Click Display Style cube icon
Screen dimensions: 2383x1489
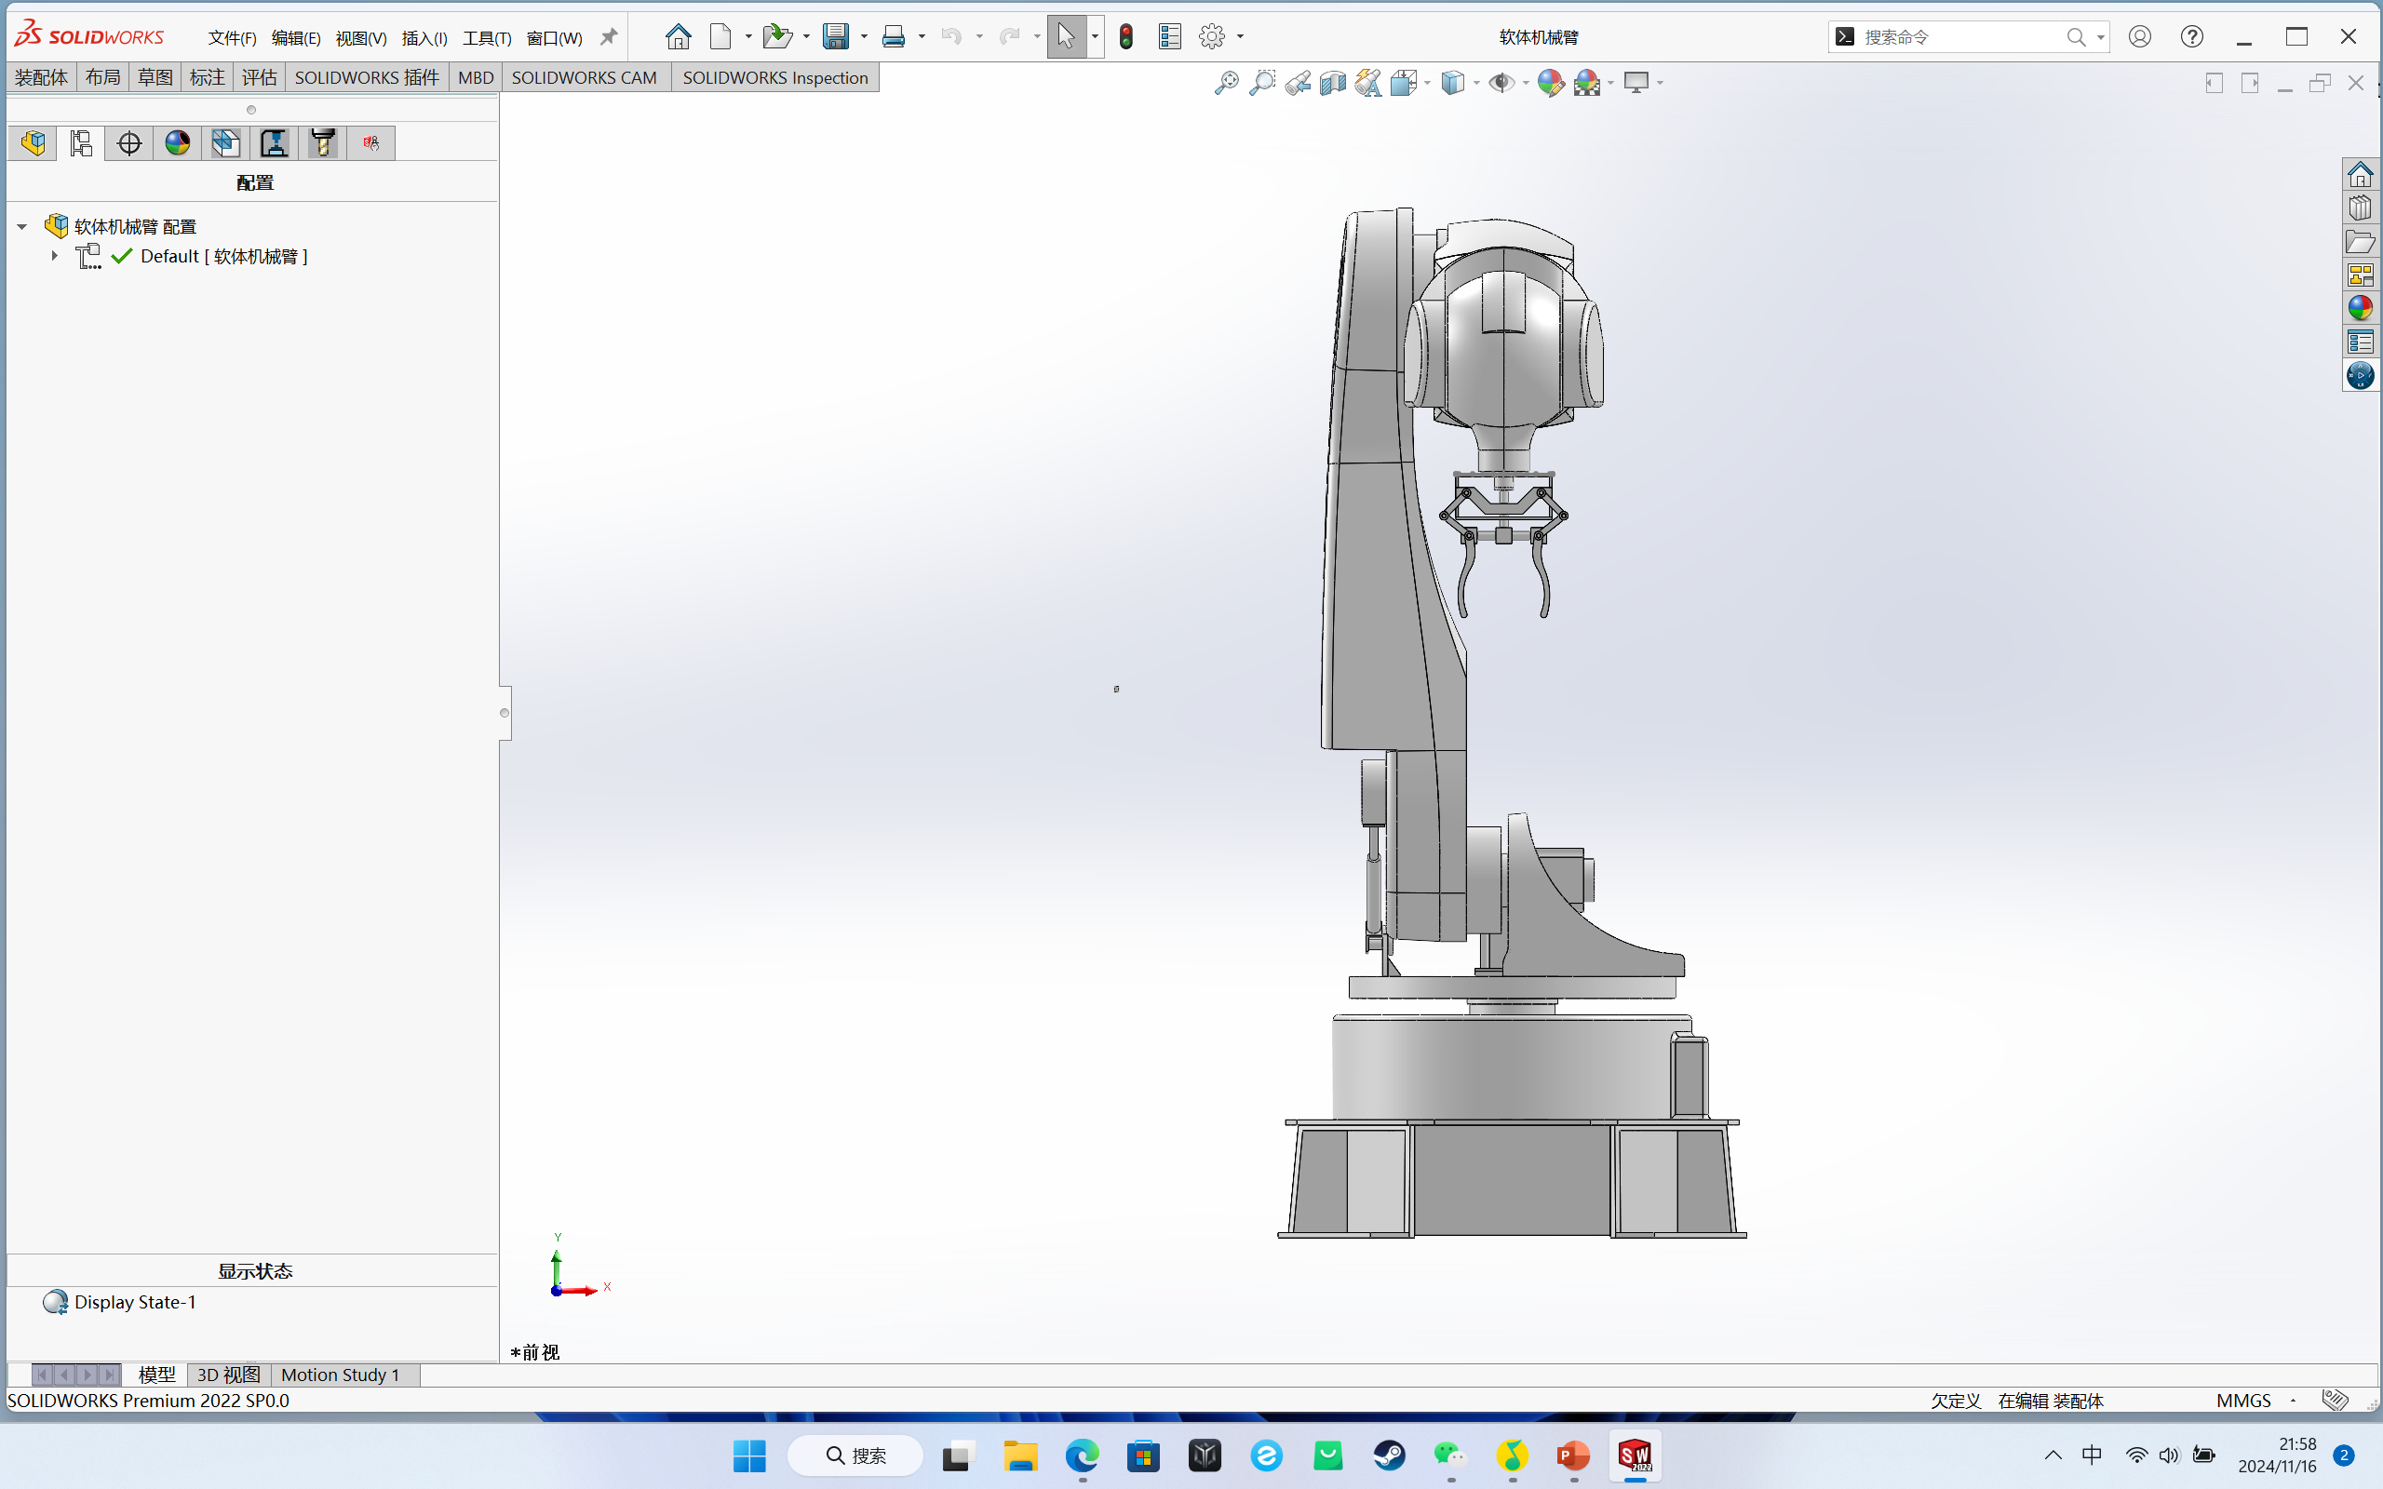pyautogui.click(x=1452, y=83)
